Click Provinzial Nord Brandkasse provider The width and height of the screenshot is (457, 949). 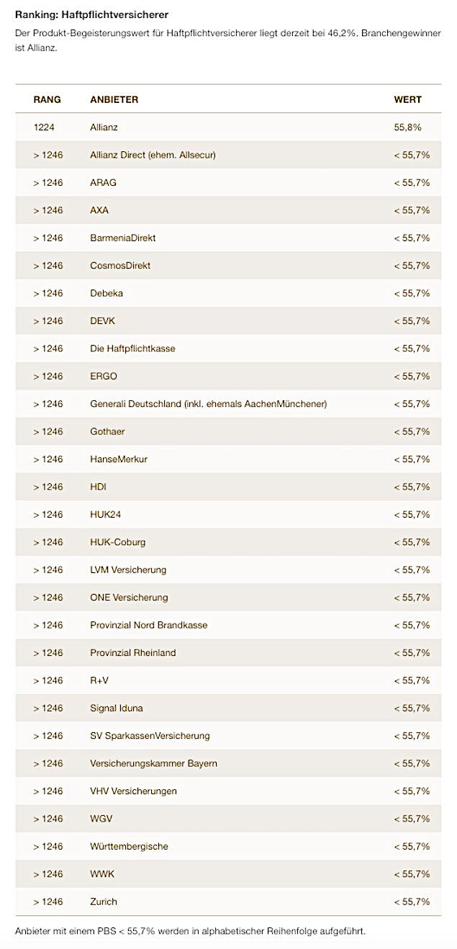pos(148,625)
